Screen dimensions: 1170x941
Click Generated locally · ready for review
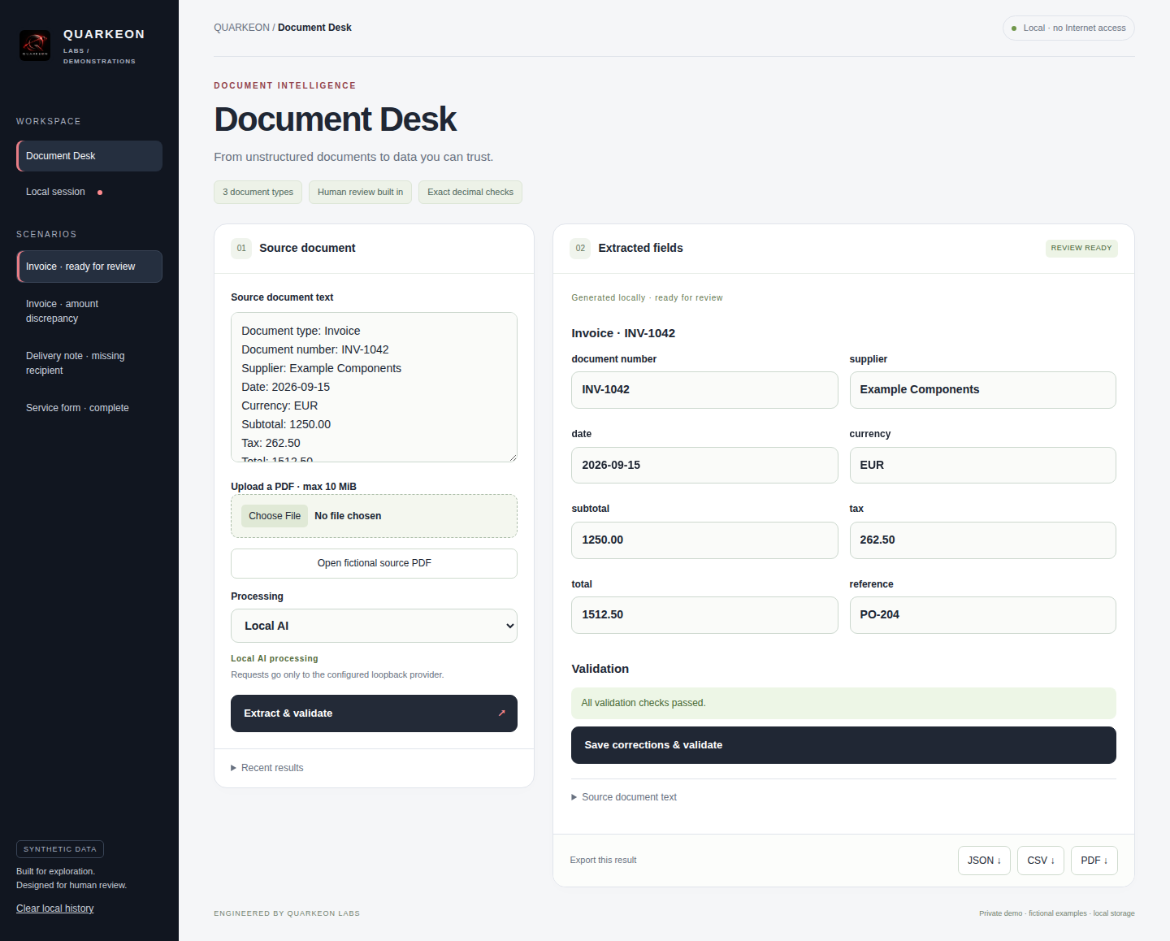pos(647,298)
